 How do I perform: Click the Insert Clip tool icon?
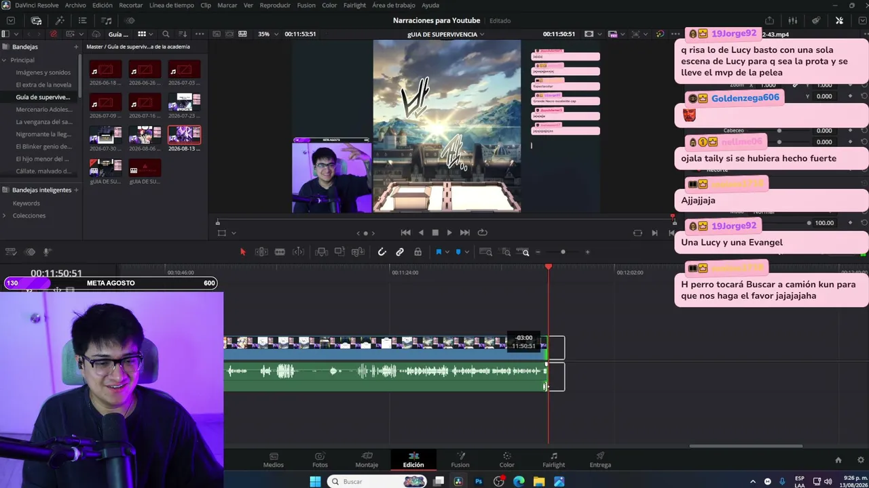click(322, 252)
